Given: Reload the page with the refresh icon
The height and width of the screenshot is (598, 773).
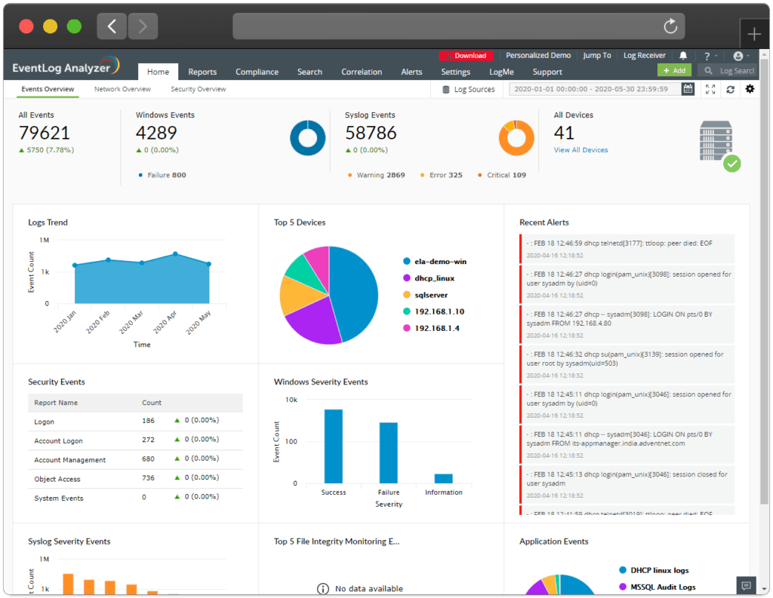Looking at the screenshot, I should (x=670, y=26).
